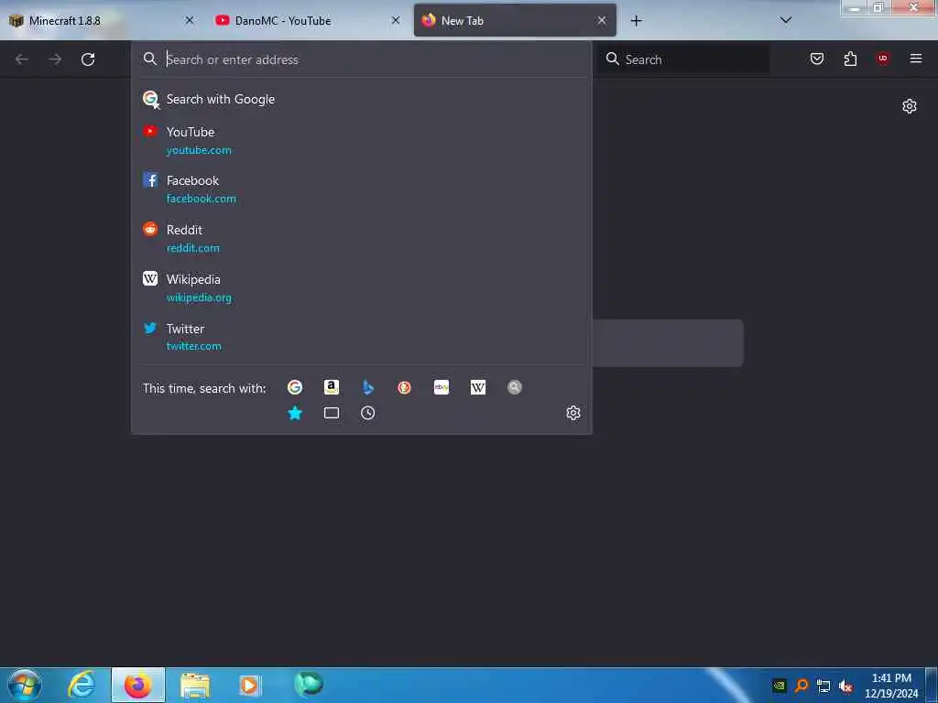The width and height of the screenshot is (938, 703).
Task: Select the Reddit suggestion
Action: 361,239
